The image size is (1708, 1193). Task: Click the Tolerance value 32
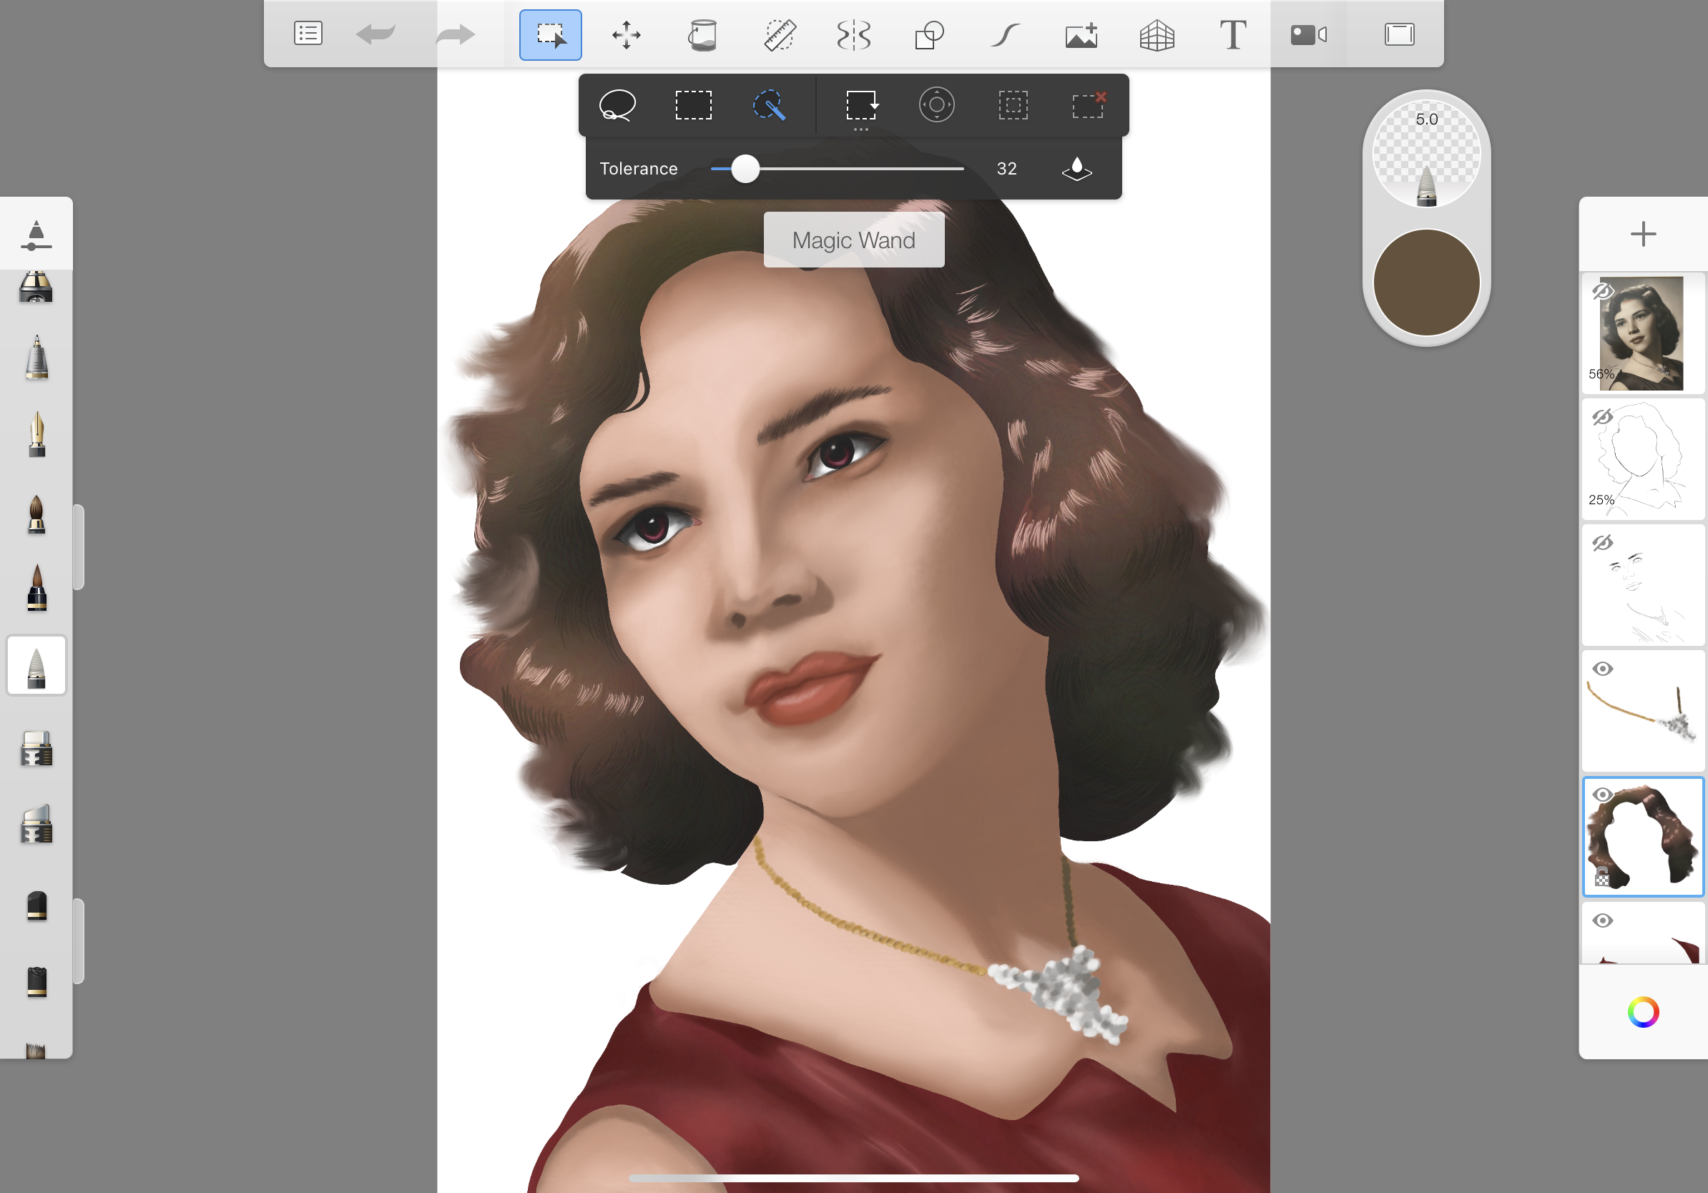[x=1006, y=169]
